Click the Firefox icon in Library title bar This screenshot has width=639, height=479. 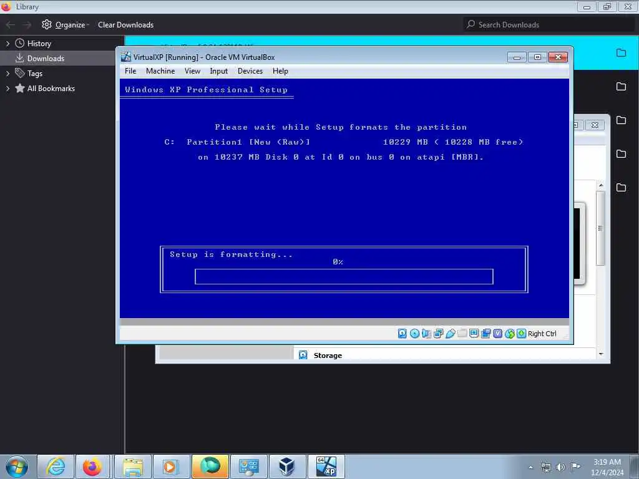click(6, 6)
